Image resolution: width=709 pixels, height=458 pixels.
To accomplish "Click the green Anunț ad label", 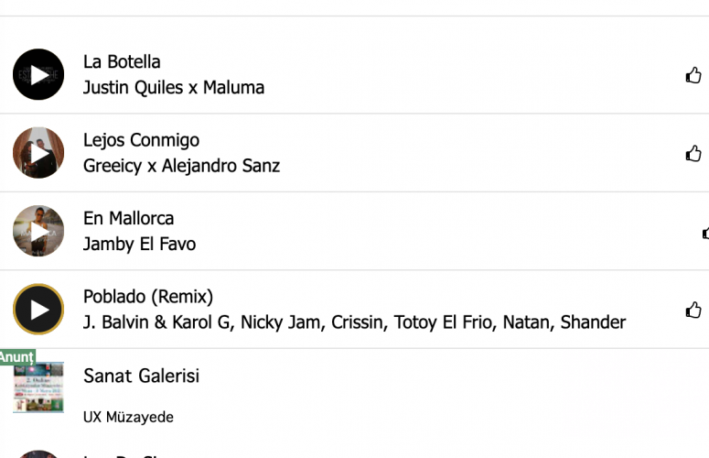I will [x=17, y=357].
